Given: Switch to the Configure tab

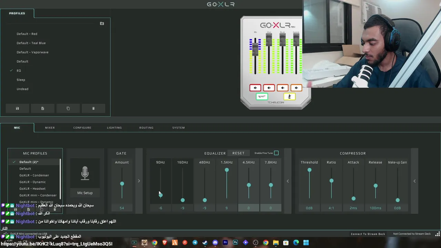Looking at the screenshot, I should click(x=82, y=127).
